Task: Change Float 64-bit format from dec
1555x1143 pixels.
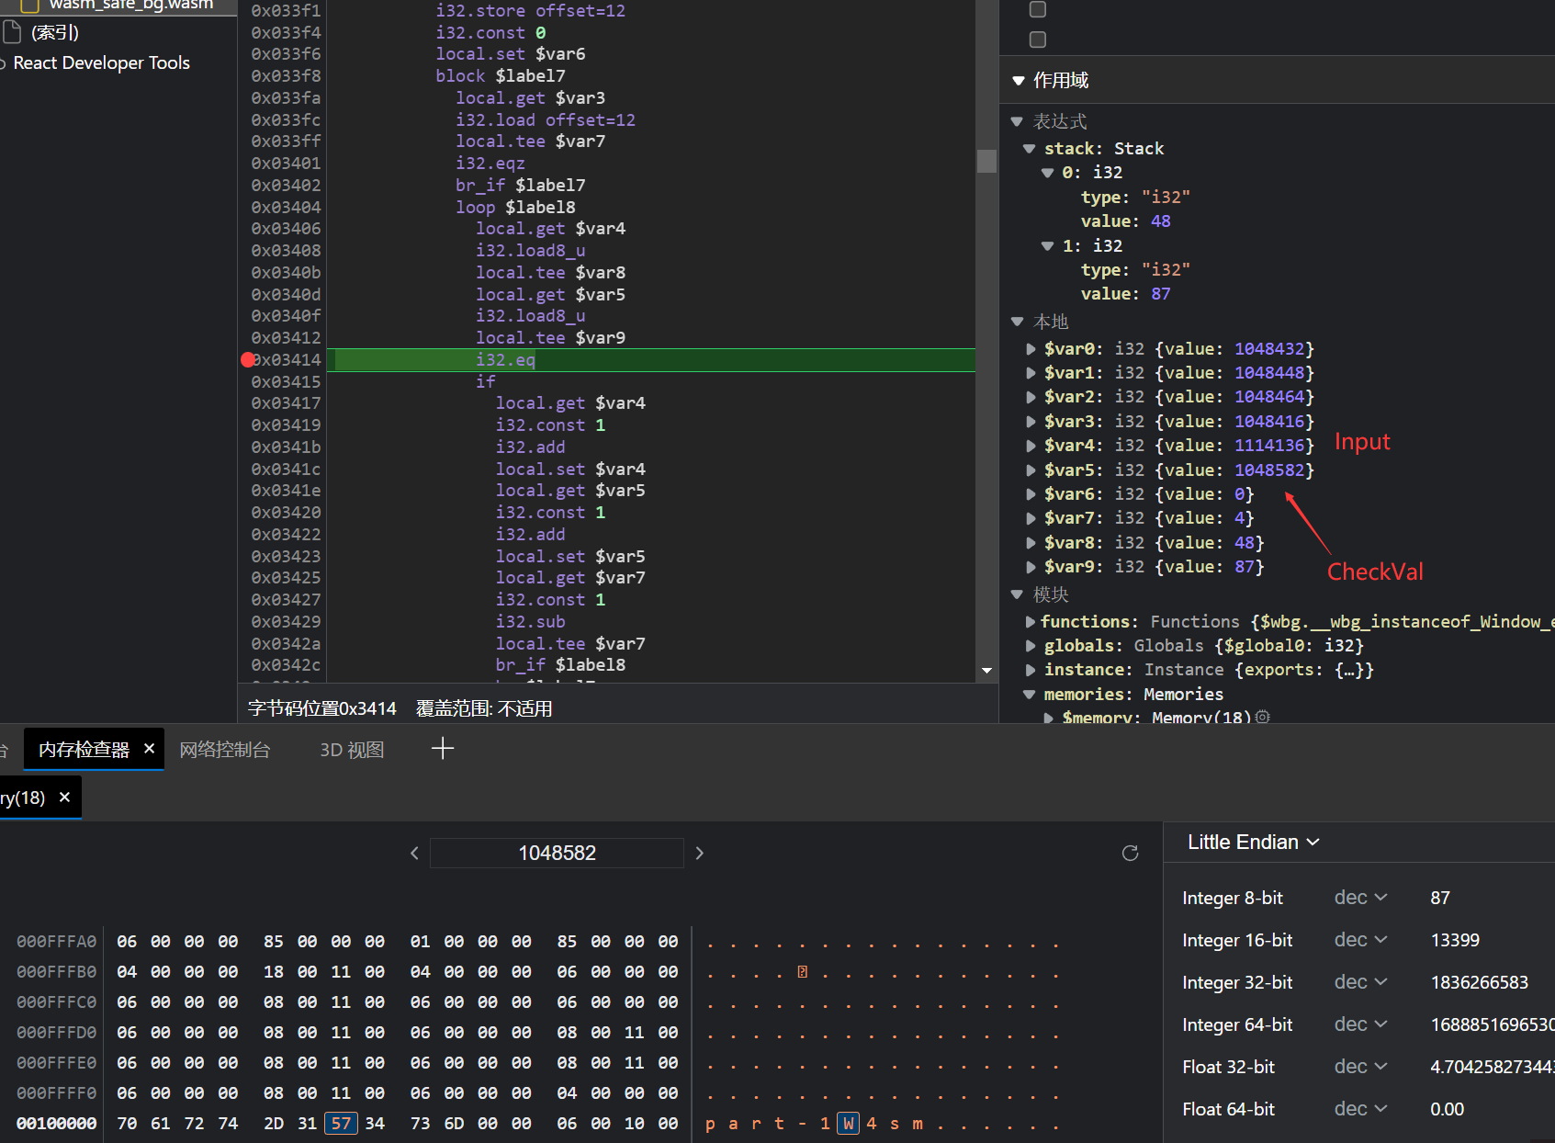Action: pyautogui.click(x=1360, y=1109)
